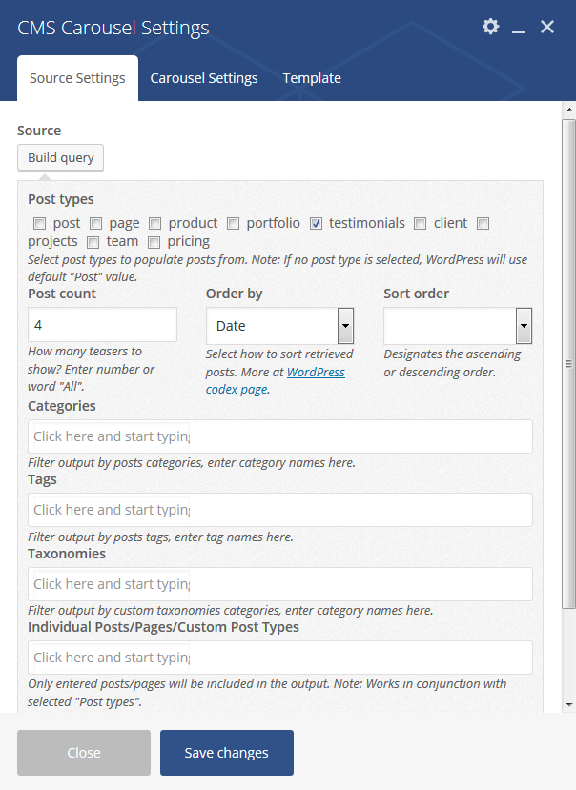Select the product post type checkbox
Viewport: 576px width, 790px height.
(154, 224)
